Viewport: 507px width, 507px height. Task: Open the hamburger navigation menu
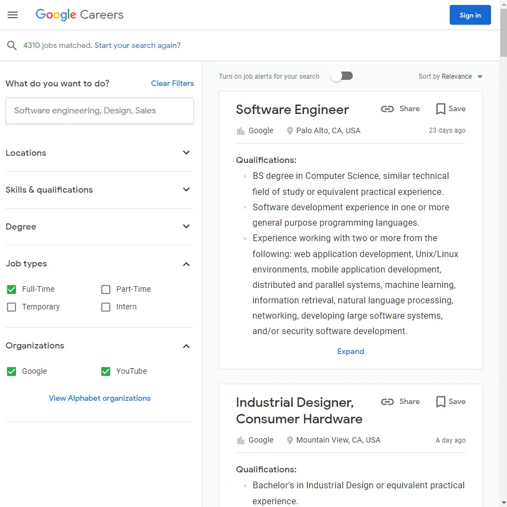click(13, 15)
